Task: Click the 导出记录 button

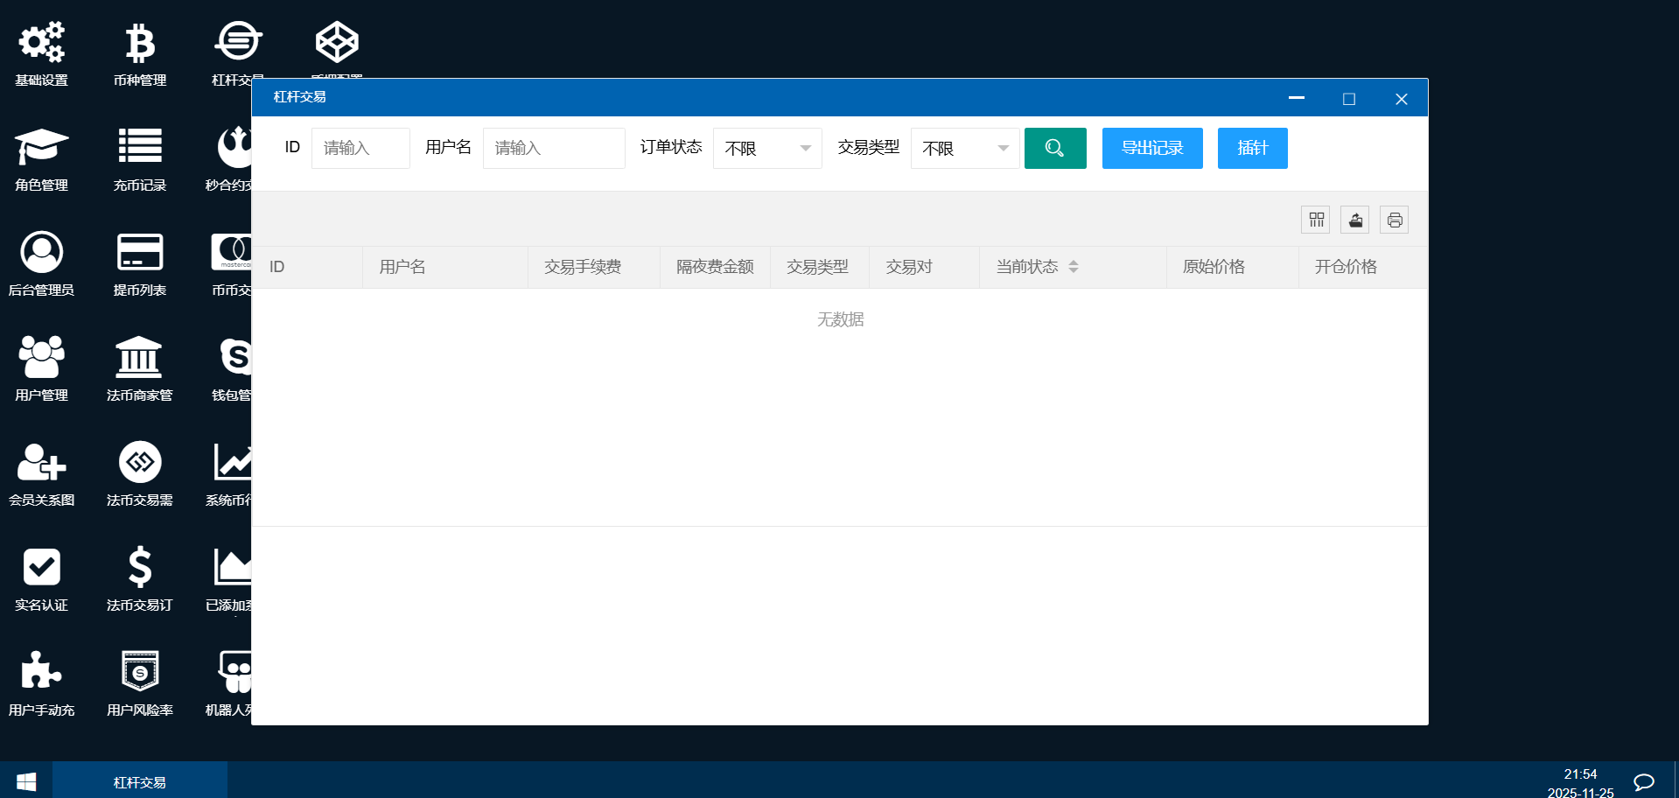Action: (x=1151, y=149)
